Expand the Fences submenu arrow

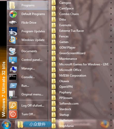click(x=111, y=36)
